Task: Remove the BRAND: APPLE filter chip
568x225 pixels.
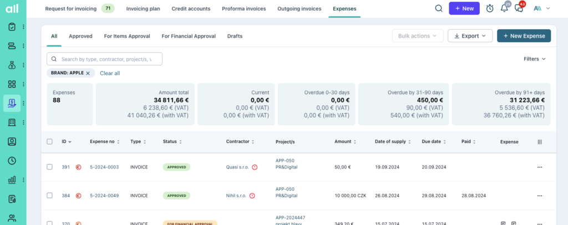Action: 88,73
